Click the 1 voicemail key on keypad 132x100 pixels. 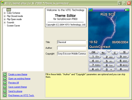click(x=95, y=57)
